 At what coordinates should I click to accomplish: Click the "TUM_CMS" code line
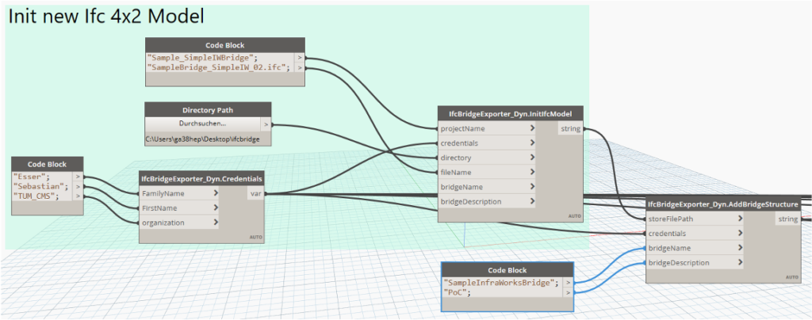(x=36, y=196)
